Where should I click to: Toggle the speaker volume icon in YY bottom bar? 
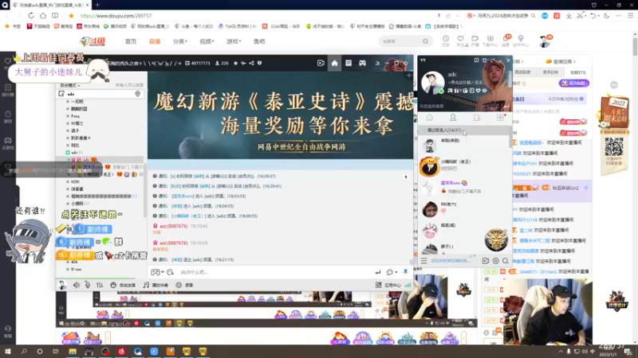pyautogui.click(x=77, y=285)
